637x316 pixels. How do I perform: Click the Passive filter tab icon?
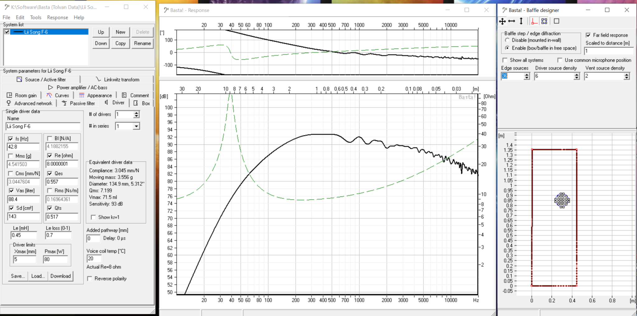[64, 103]
